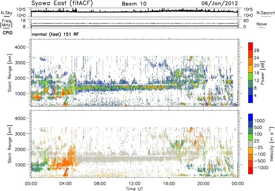This screenshot has height=191, width=275.
Task: Click the "Syowa East (fitACF)" plot title
Action: coord(62,3)
